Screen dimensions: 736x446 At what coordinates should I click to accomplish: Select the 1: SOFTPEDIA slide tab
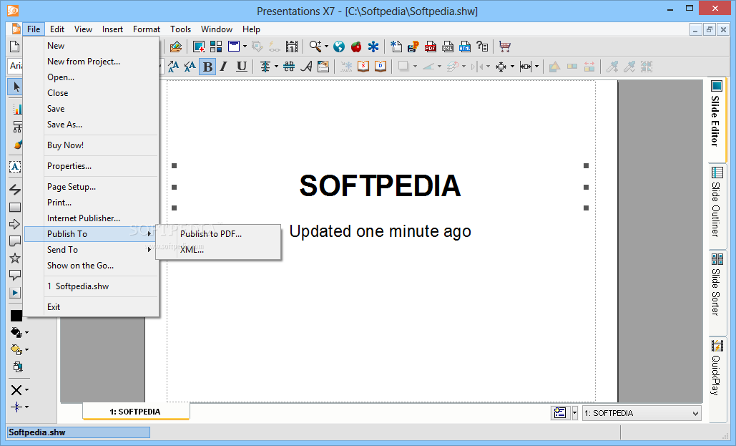(136, 412)
